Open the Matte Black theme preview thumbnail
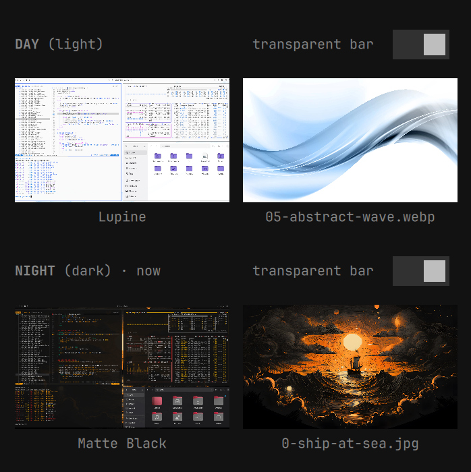Viewport: 471px width, 472px height. 122,367
